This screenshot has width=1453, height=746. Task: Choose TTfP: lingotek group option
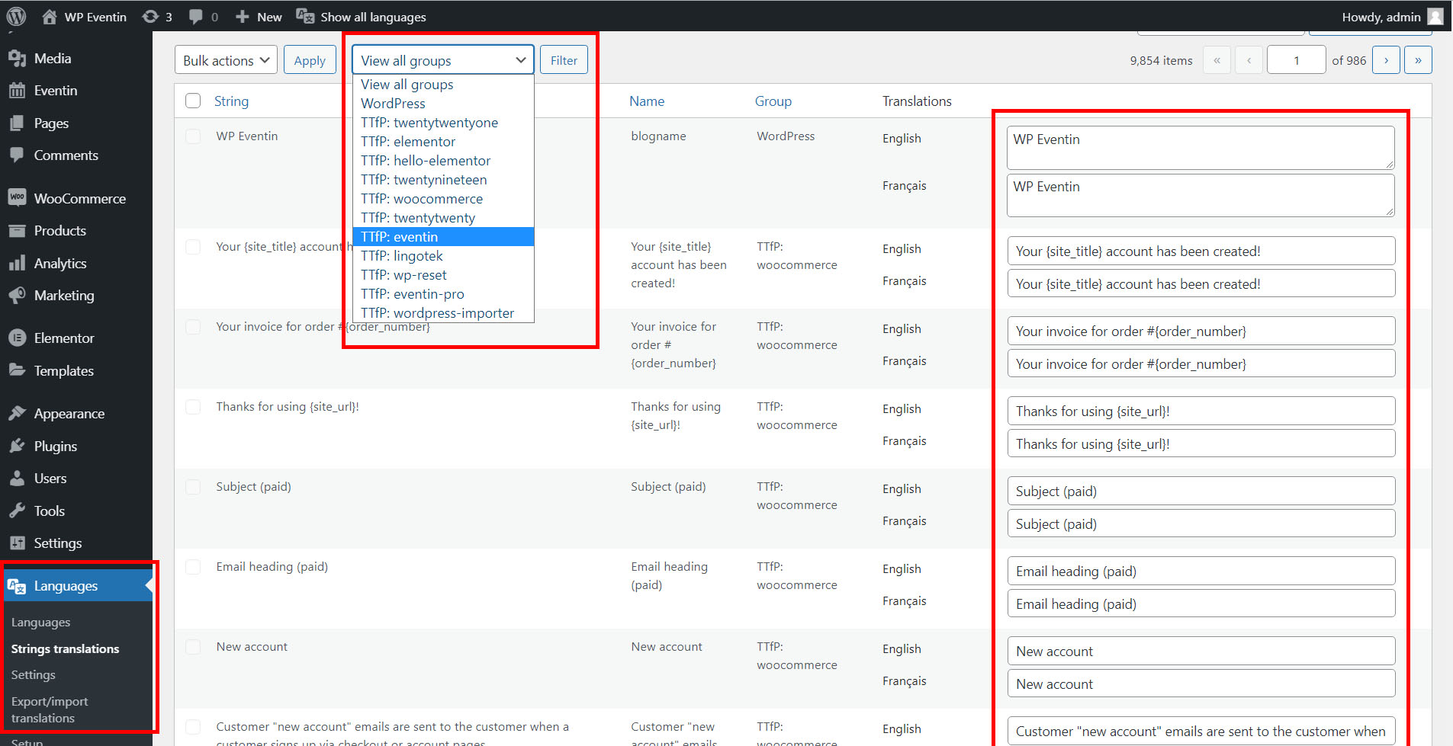(443, 256)
